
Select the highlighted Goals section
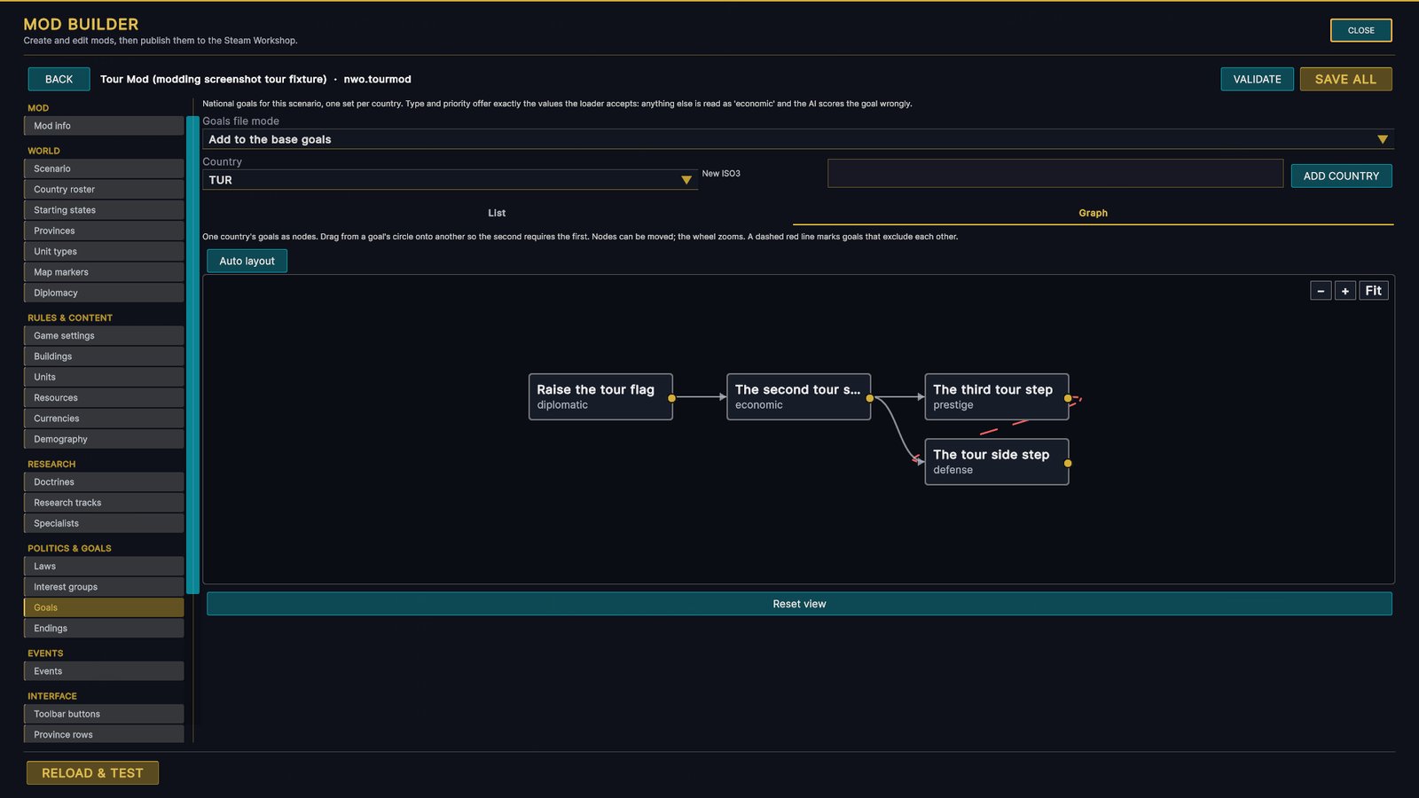(104, 607)
